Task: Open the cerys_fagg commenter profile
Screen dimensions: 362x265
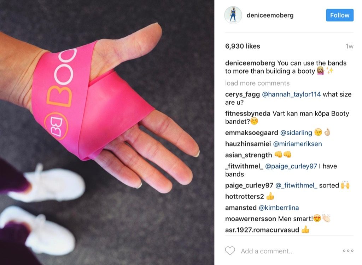Action: point(243,94)
